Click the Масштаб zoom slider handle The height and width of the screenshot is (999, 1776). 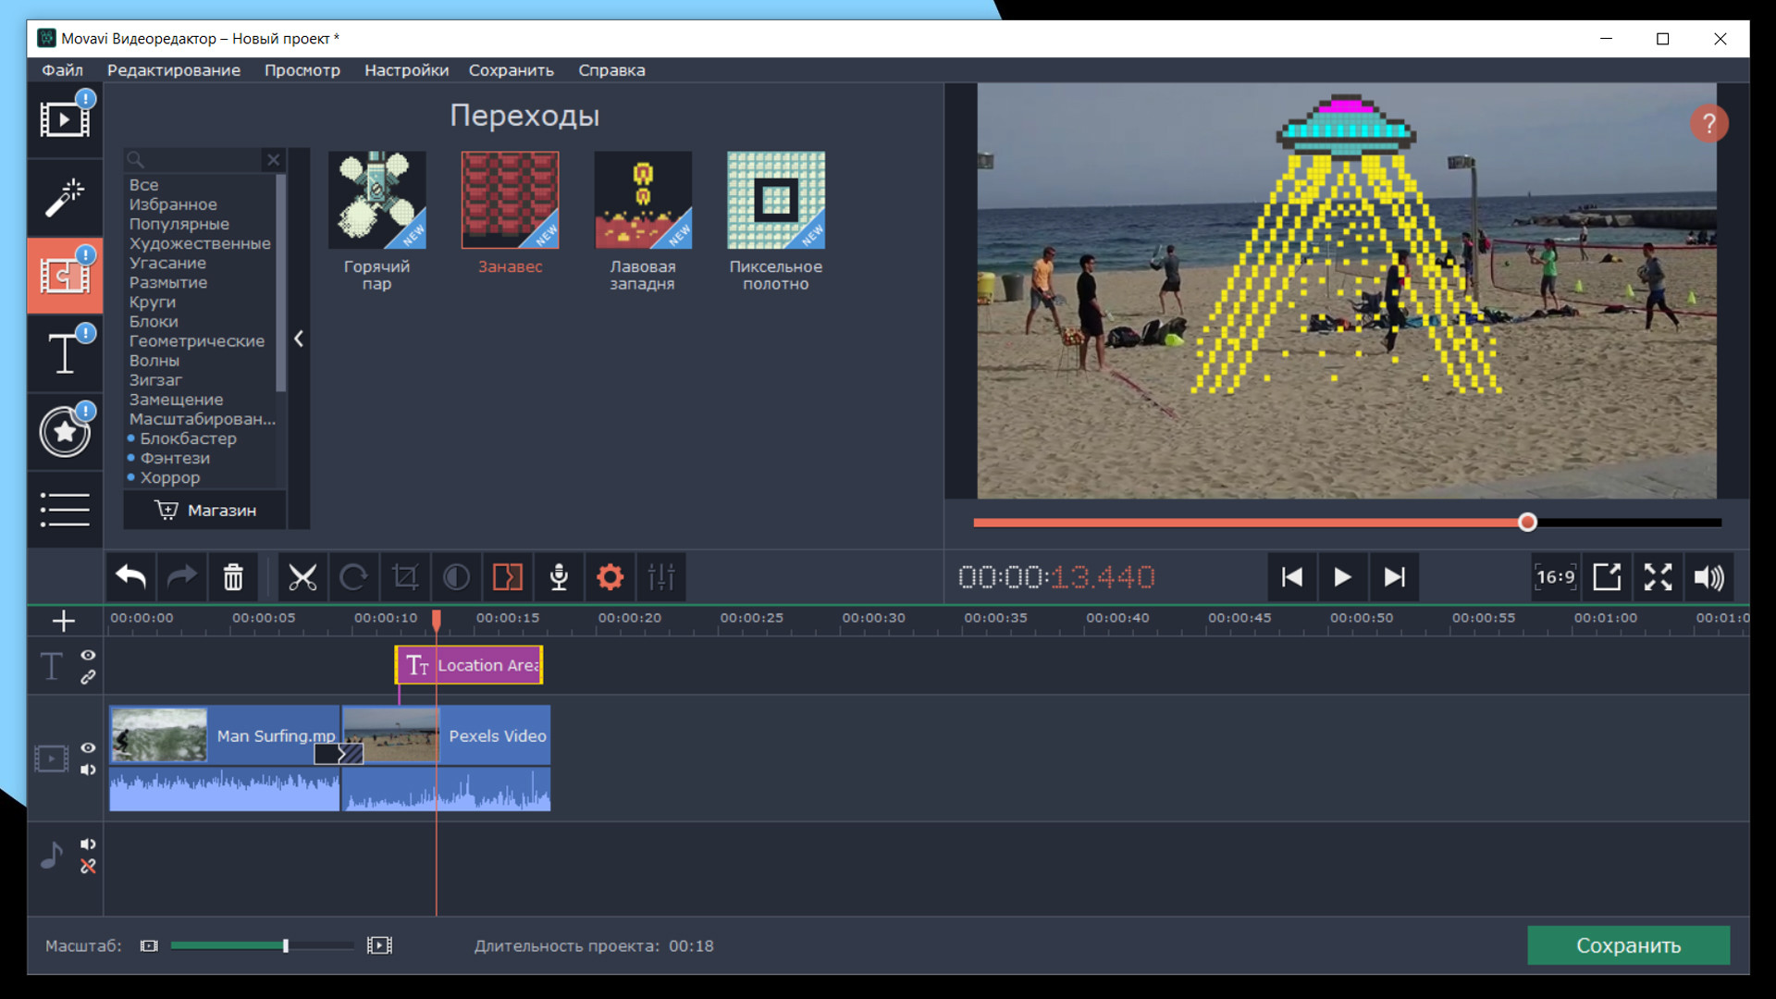coord(286,945)
